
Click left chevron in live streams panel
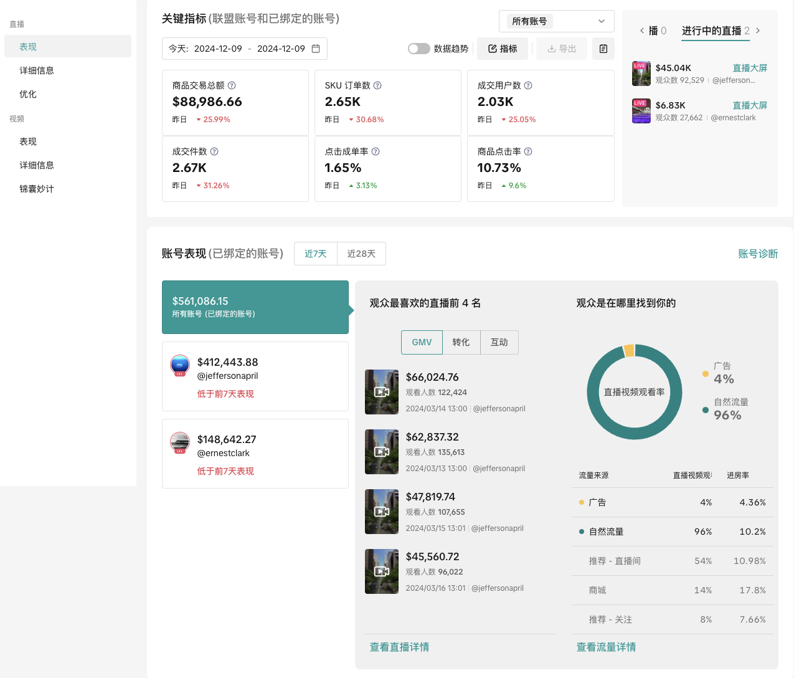642,31
